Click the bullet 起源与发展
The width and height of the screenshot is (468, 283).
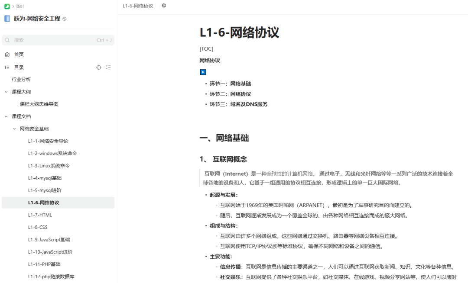coord(224,195)
